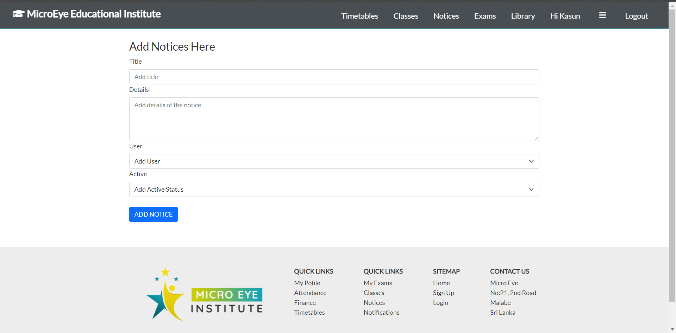Open My Pofile footer link

point(307,283)
